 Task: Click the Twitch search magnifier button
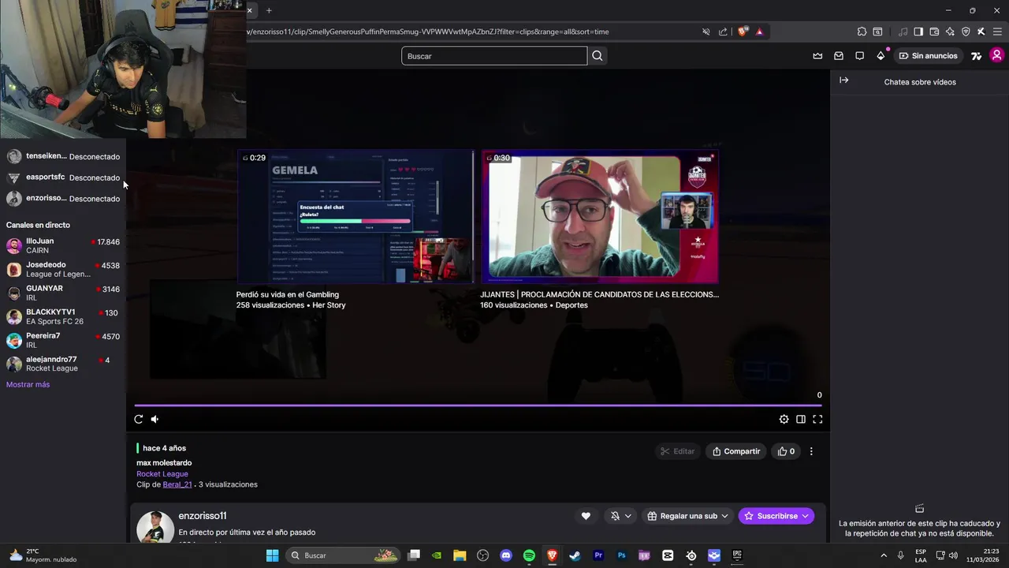(x=598, y=56)
